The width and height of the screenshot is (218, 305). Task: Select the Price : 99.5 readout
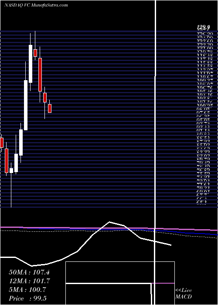[28, 298]
